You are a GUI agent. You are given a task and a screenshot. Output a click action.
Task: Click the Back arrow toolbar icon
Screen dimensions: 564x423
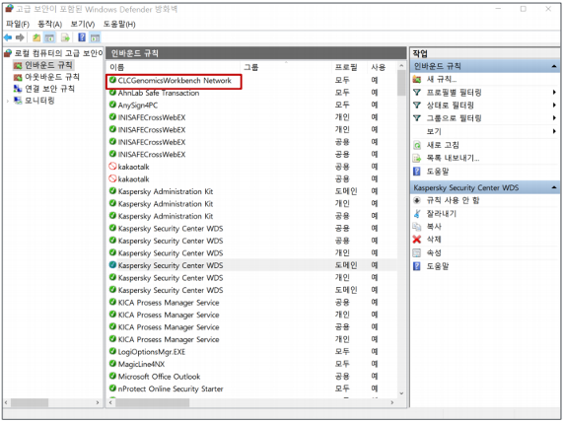point(8,37)
